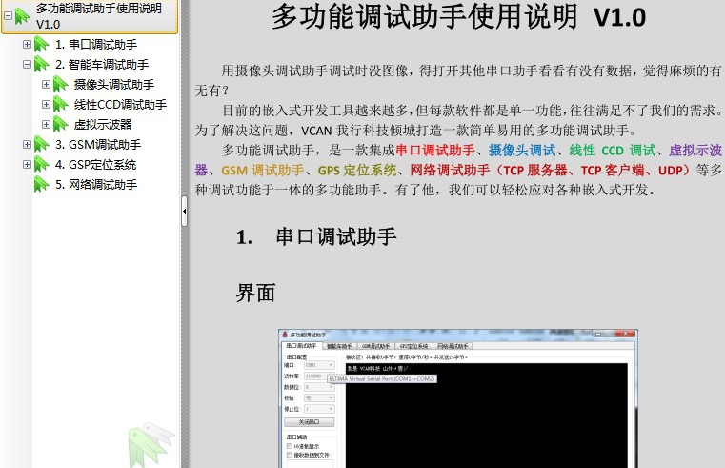
Task: Click the olive GPS 定位系统 text
Action: pos(357,171)
